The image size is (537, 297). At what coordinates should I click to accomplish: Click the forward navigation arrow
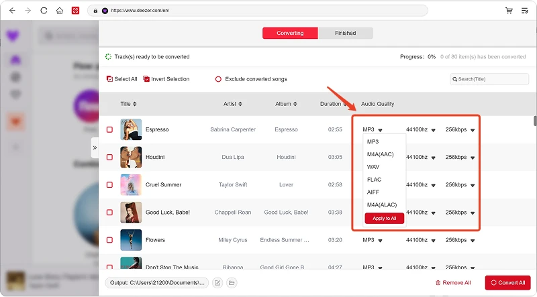(28, 11)
